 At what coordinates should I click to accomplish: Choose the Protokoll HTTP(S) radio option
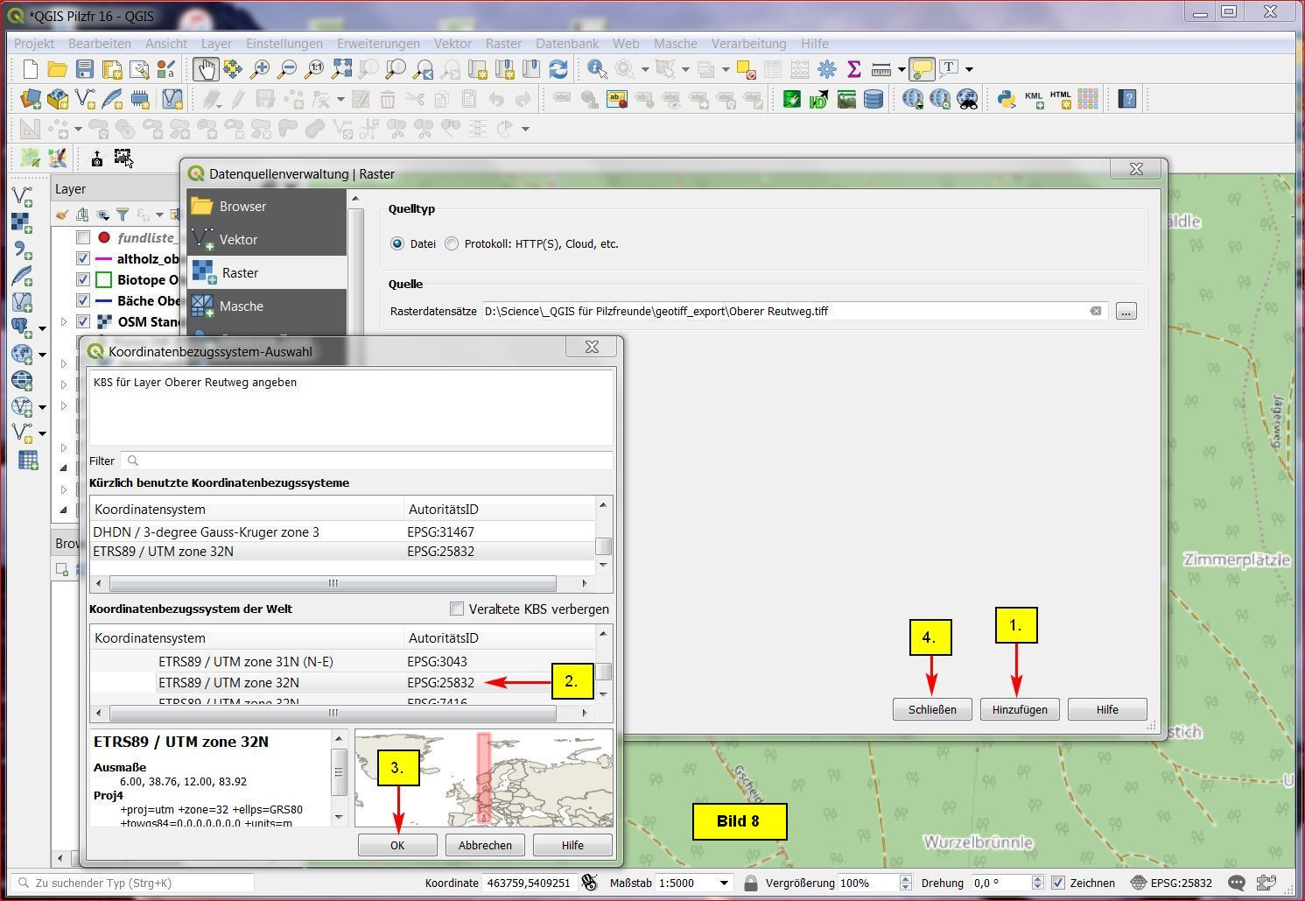click(452, 244)
